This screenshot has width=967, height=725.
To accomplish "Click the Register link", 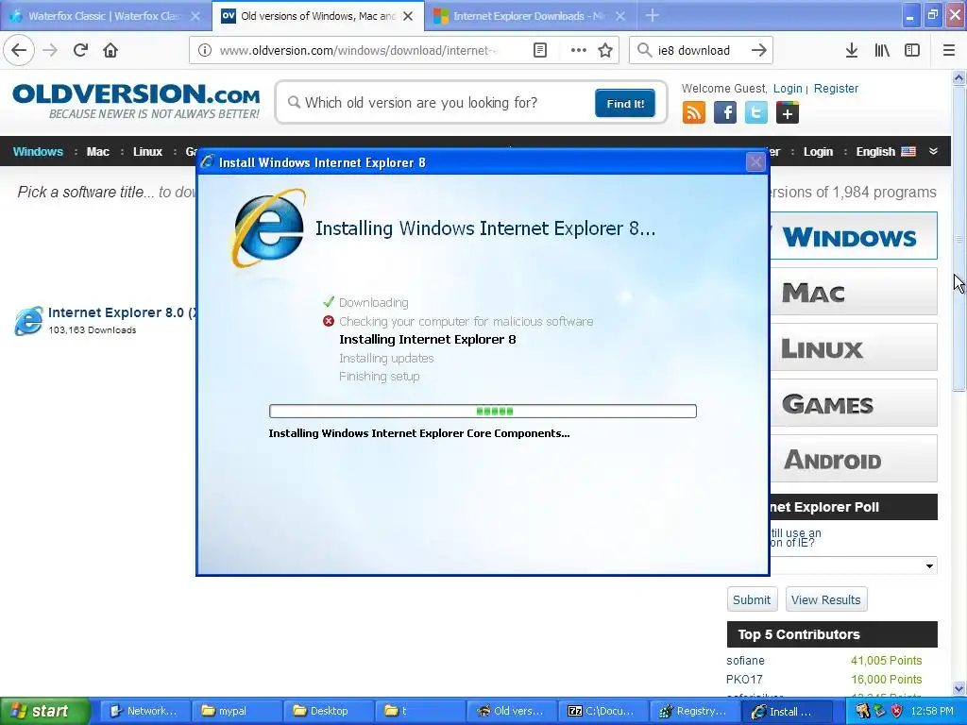I will pyautogui.click(x=836, y=88).
